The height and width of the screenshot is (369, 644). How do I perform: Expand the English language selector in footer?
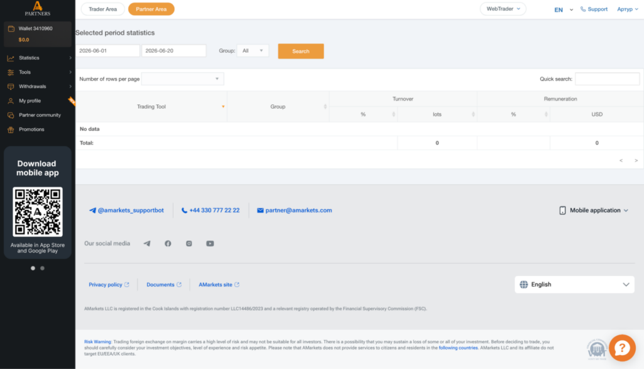pyautogui.click(x=574, y=284)
